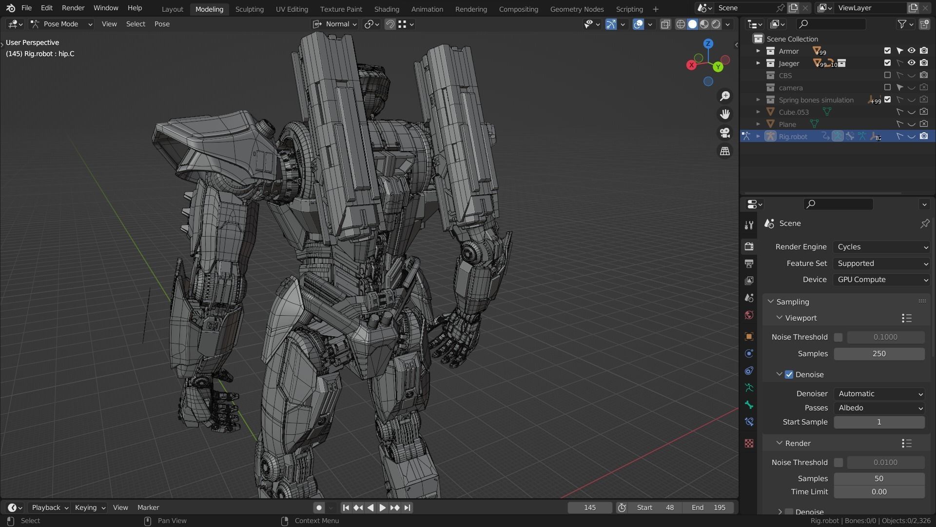Enable Viewport Noise Threshold checkbox

(x=838, y=337)
